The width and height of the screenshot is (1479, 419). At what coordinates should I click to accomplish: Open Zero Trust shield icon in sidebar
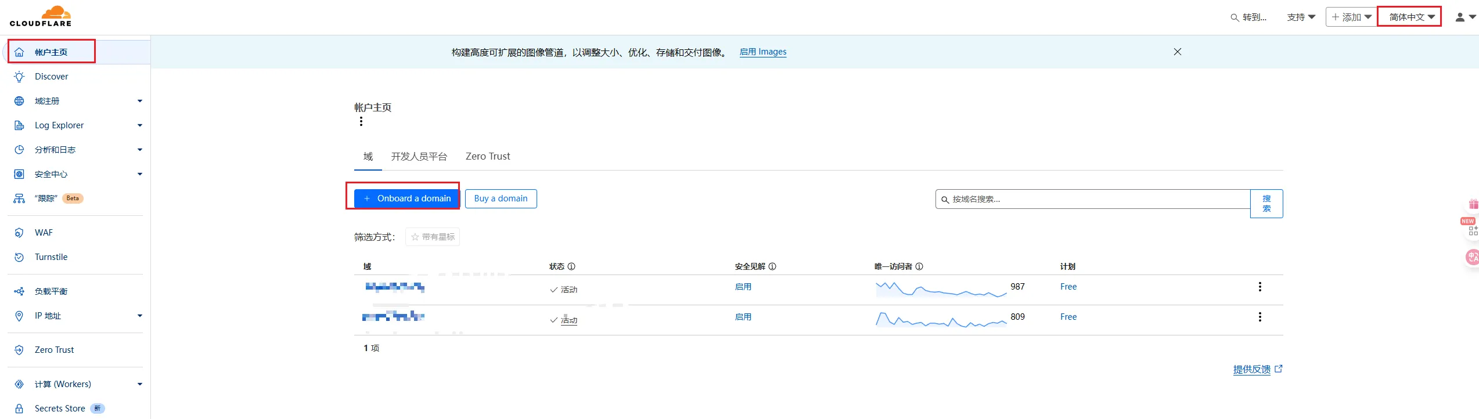19,350
